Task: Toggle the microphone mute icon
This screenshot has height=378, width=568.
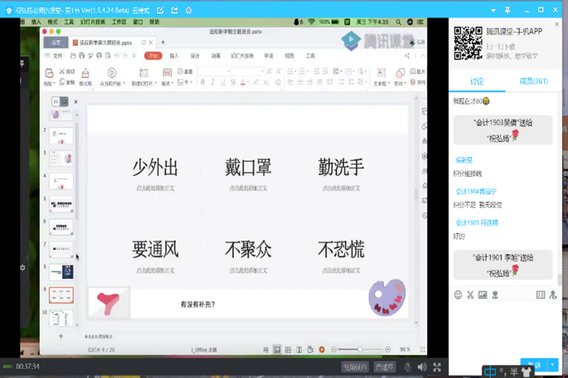Action: pos(408,367)
